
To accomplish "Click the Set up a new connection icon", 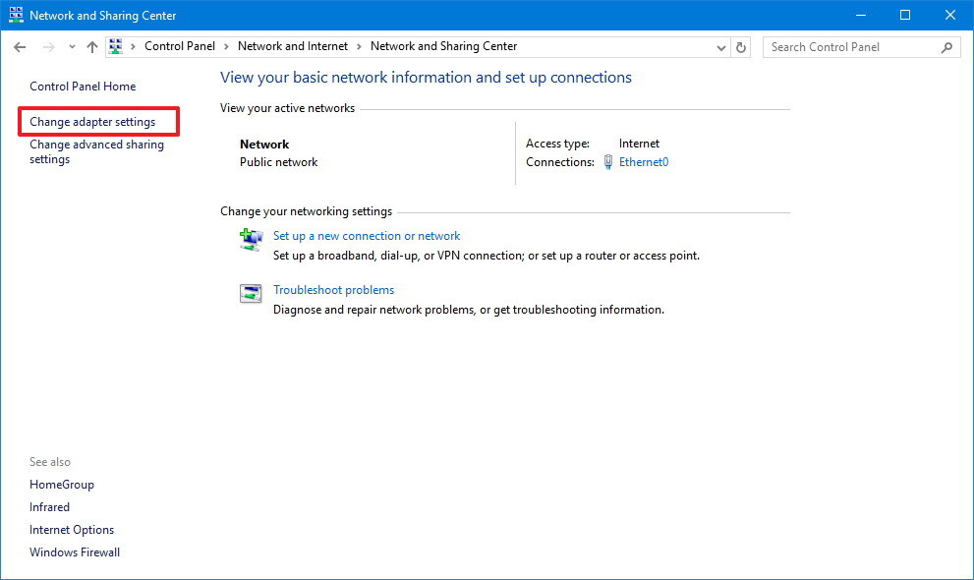I will pos(249,238).
